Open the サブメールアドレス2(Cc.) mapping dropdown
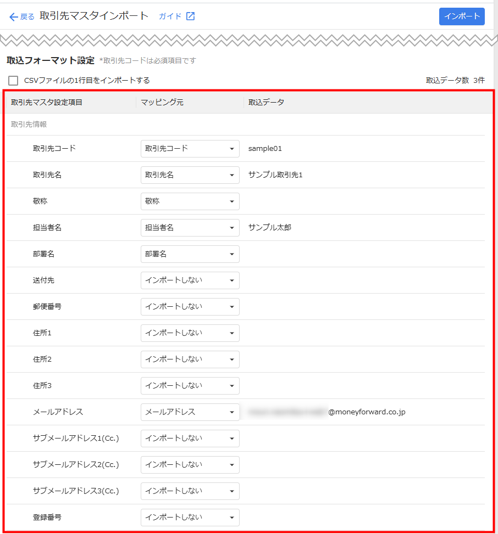498x534 pixels. (x=190, y=465)
